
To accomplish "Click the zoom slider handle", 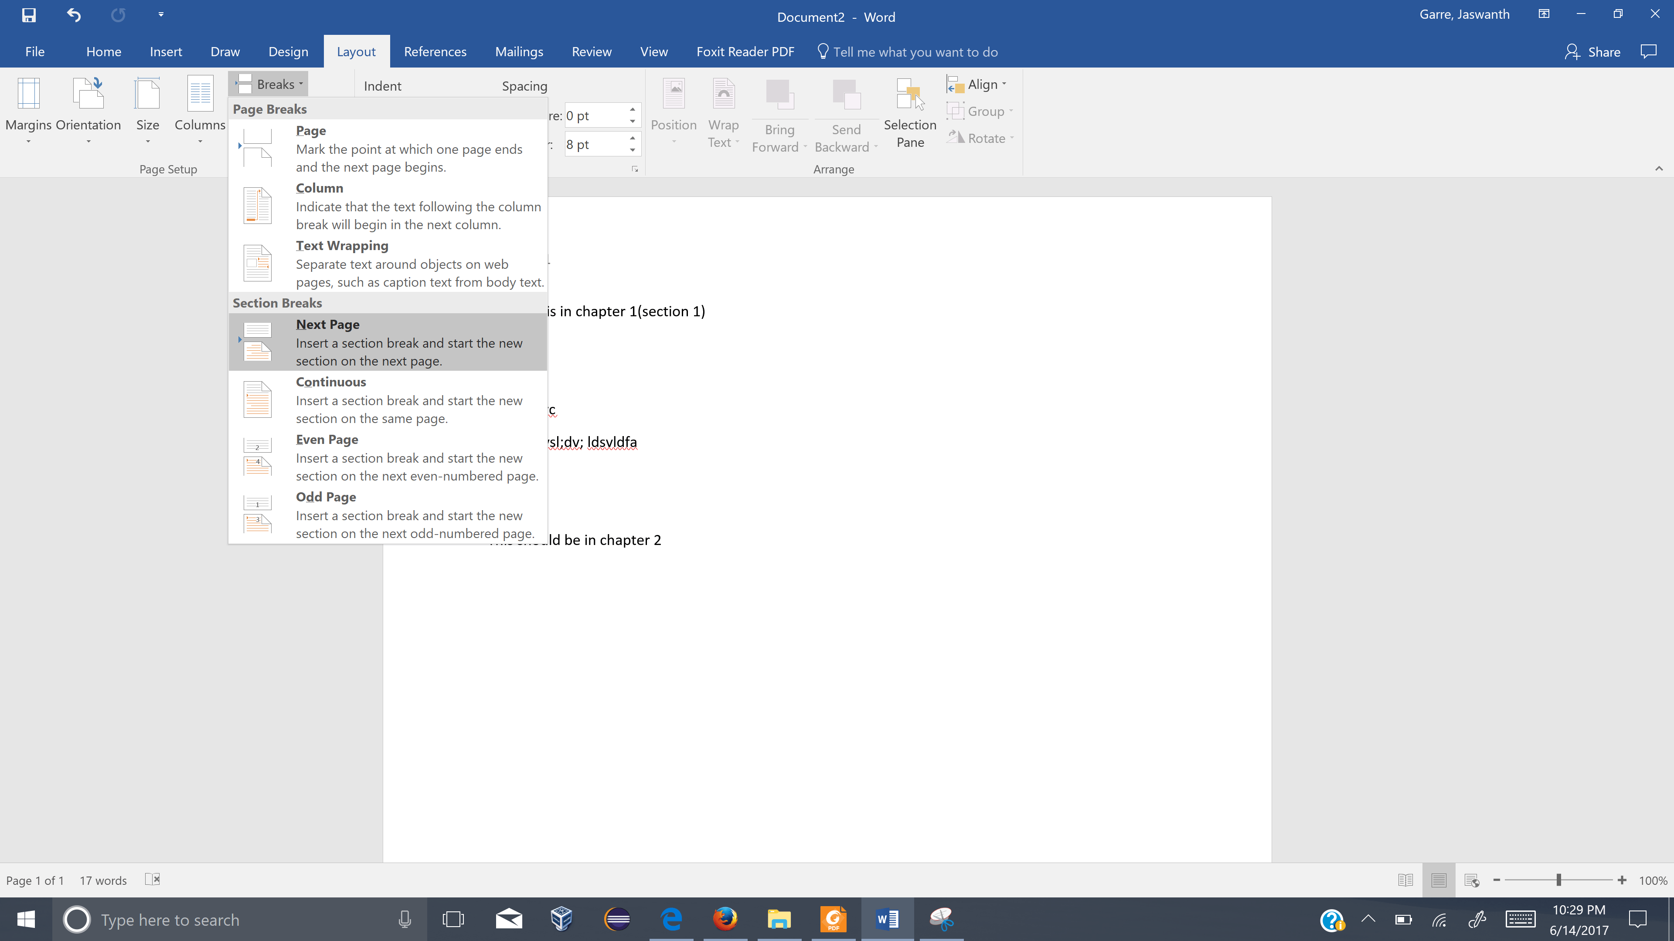I will pyautogui.click(x=1558, y=880).
